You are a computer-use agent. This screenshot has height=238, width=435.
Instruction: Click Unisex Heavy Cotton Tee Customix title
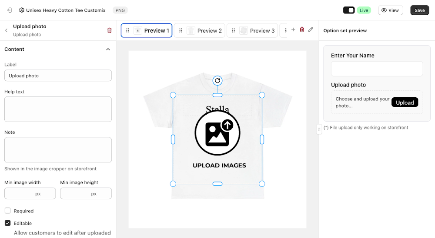(x=66, y=10)
